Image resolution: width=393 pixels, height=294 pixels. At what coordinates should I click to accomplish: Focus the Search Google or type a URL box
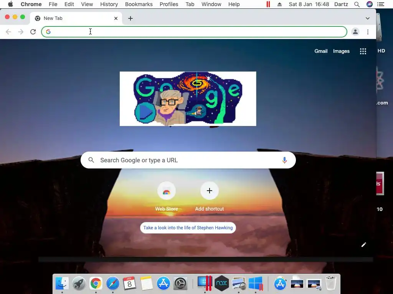(x=188, y=160)
